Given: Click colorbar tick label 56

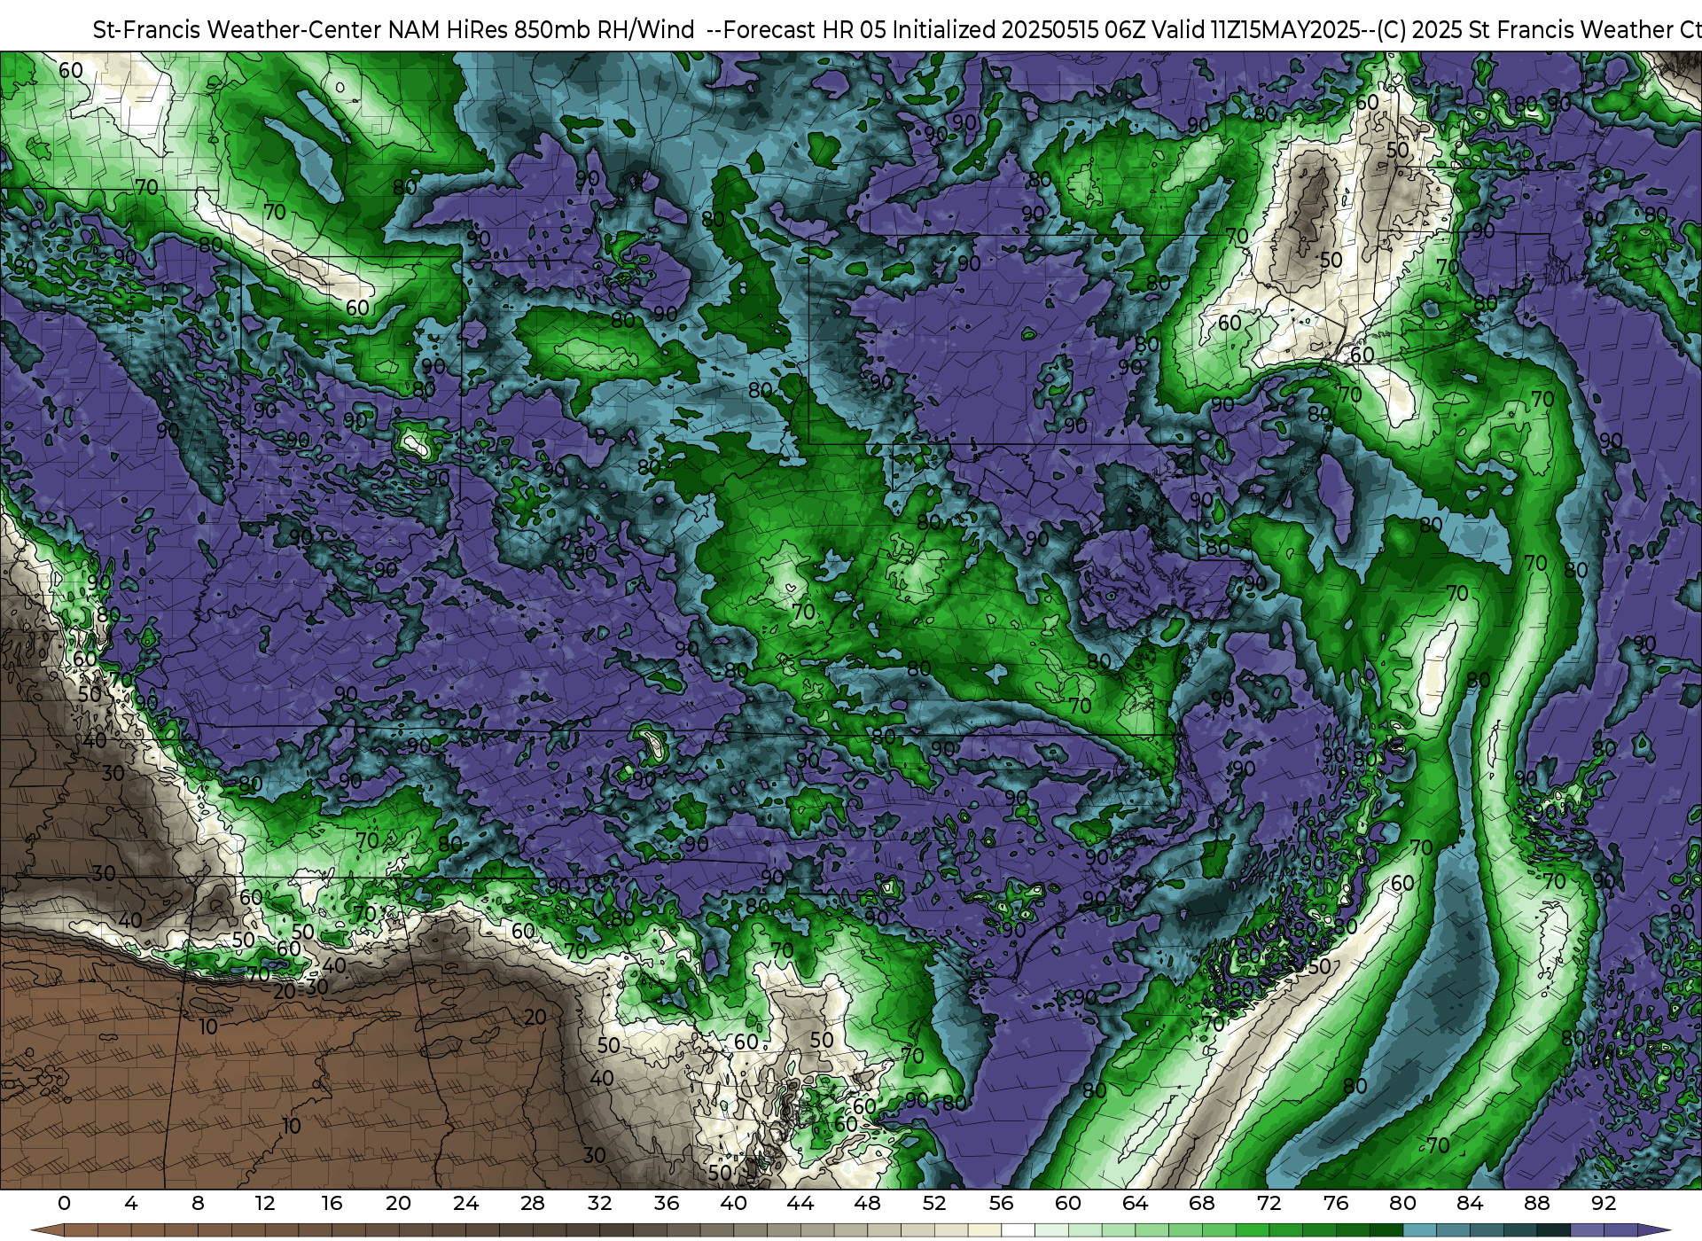Looking at the screenshot, I should click(x=1001, y=1203).
